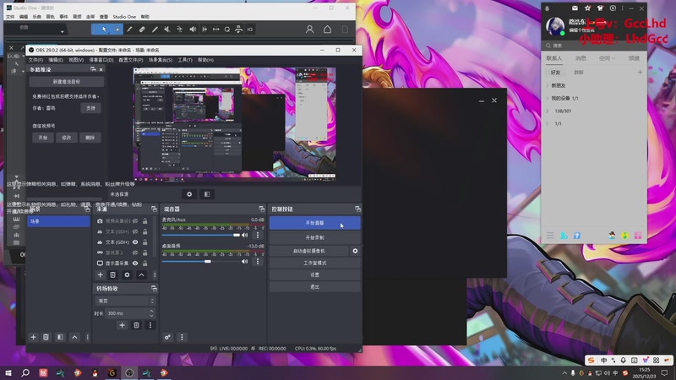Expand the 我的设备 1/1 group in QQ

(x=548, y=98)
